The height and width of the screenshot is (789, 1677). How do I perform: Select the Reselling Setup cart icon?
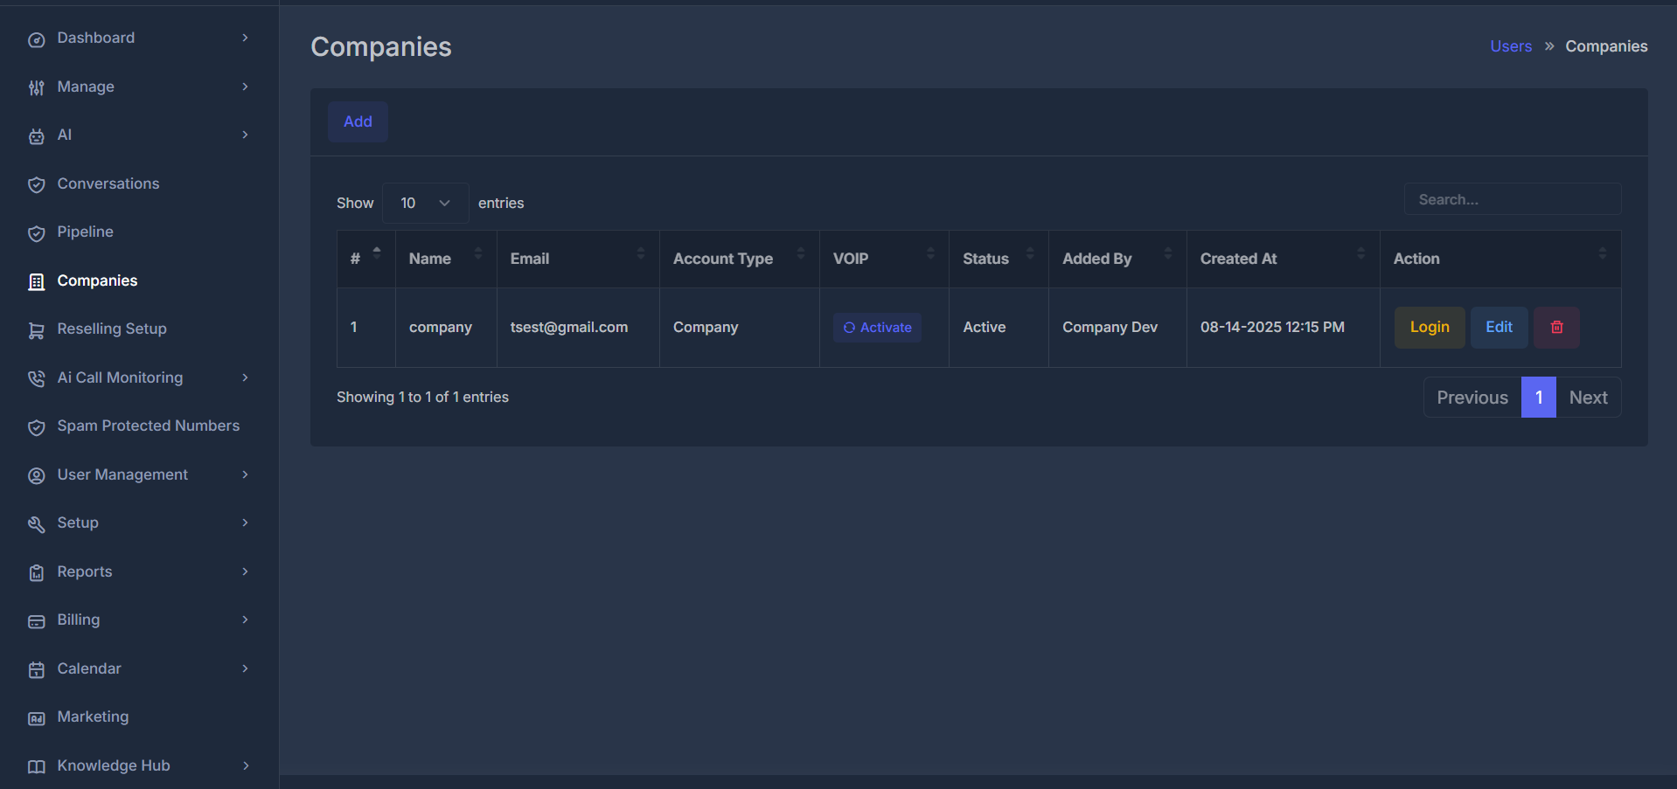[x=36, y=330]
